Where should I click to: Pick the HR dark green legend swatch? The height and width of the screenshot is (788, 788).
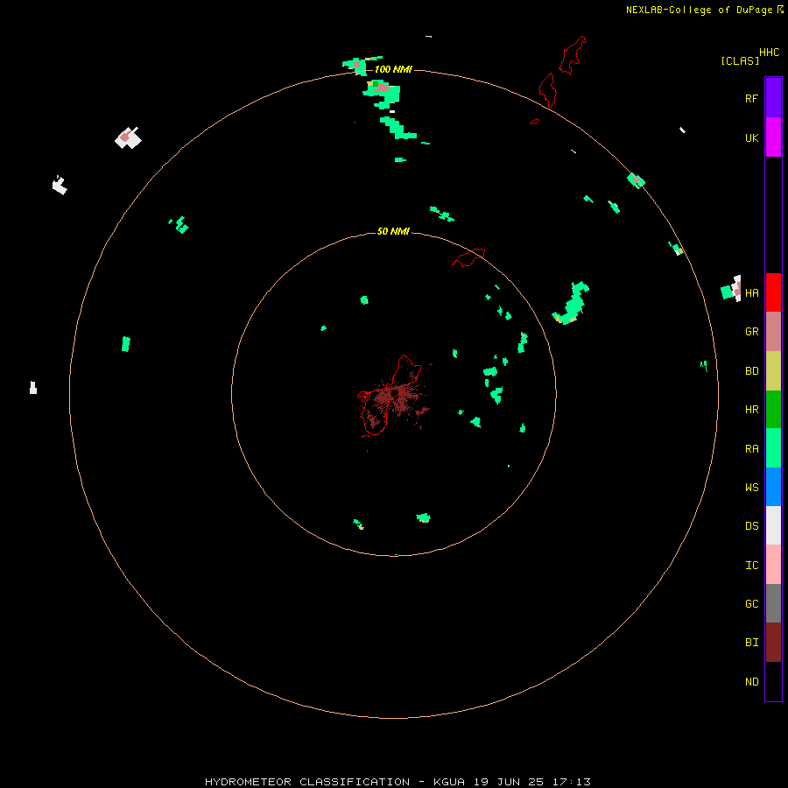[x=773, y=409]
